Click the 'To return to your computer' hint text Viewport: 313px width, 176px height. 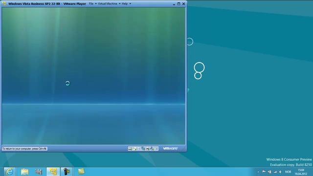[24, 149]
